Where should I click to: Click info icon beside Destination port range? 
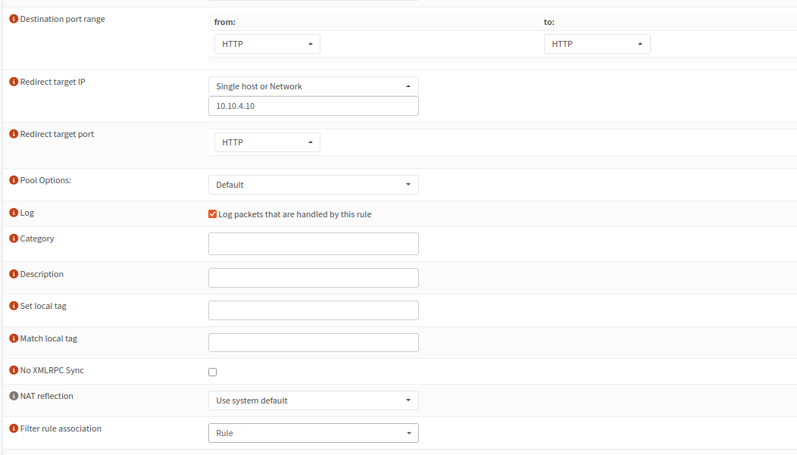click(14, 20)
